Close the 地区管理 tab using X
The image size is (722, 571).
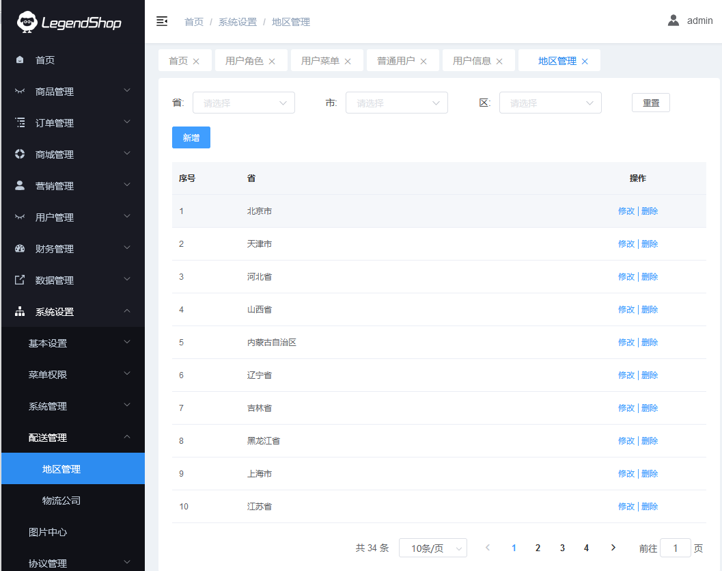tap(585, 62)
